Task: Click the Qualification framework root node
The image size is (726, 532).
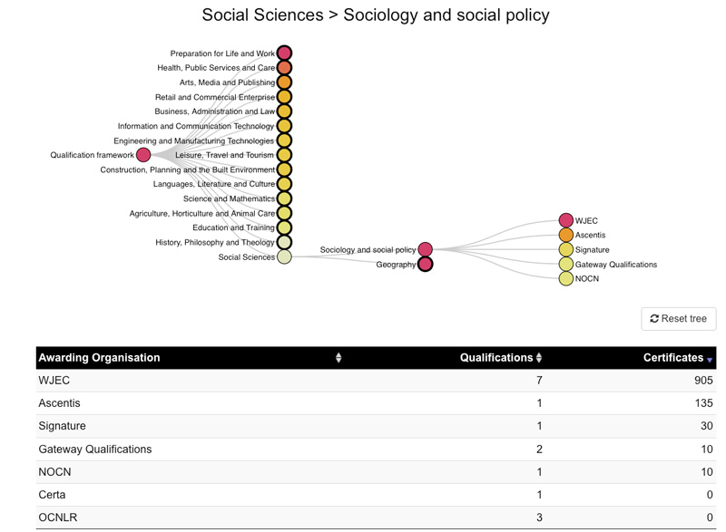Action: coord(143,155)
